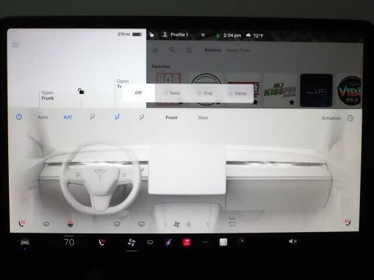The height and width of the screenshot is (280, 374).
Task: Open the Profile 1 menu
Action: click(175, 35)
